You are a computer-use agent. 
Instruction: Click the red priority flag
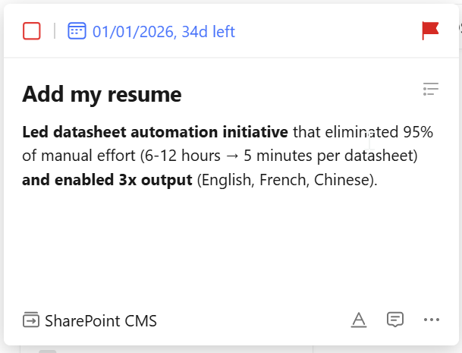point(430,31)
